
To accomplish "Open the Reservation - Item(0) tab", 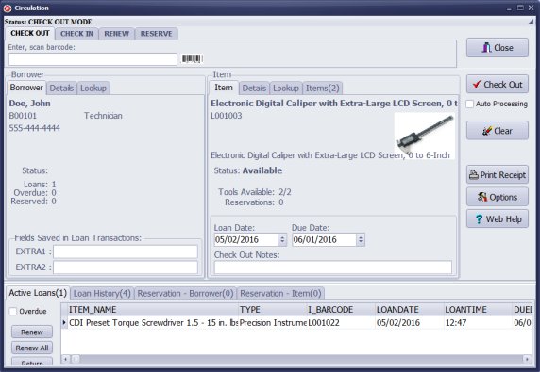I will point(280,293).
